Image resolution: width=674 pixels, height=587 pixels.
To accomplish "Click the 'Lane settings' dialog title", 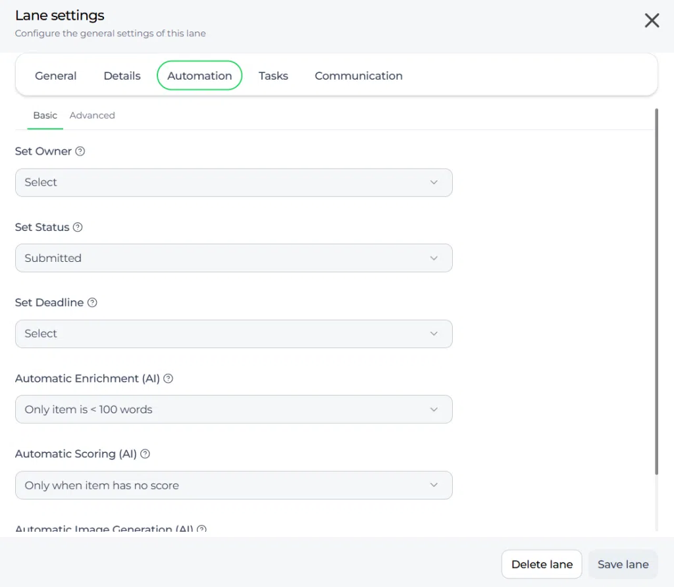I will click(x=60, y=16).
